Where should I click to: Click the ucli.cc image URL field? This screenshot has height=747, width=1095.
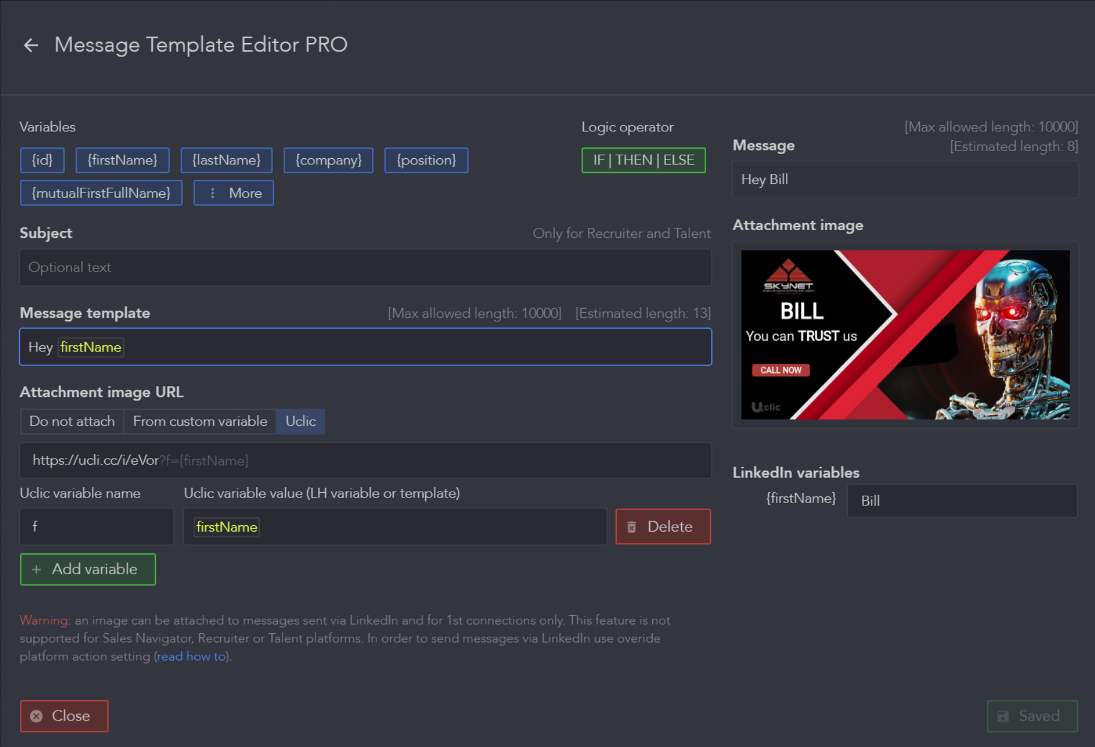coord(365,460)
